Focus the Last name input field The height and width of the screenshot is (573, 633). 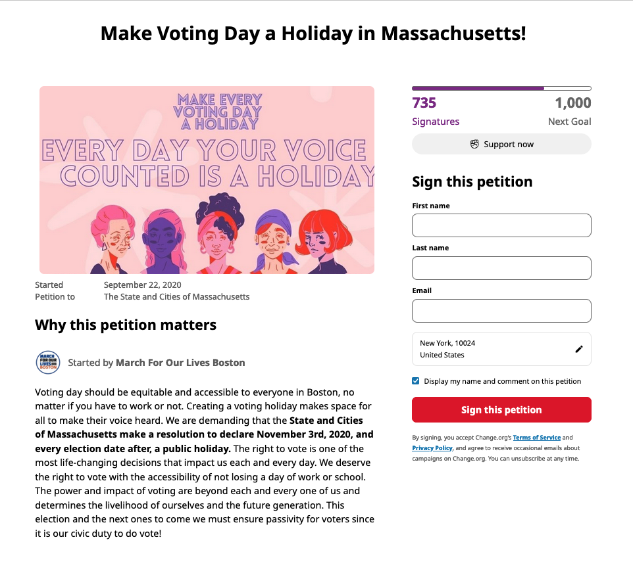(501, 268)
